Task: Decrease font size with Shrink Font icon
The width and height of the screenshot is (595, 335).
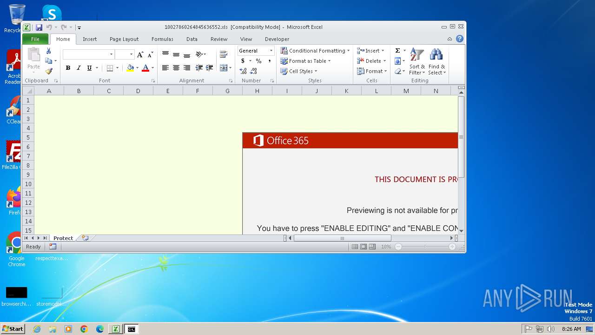Action: pyautogui.click(x=150, y=54)
